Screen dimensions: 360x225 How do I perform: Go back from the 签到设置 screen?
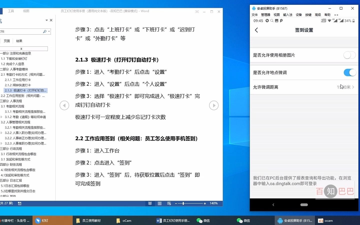click(256, 30)
